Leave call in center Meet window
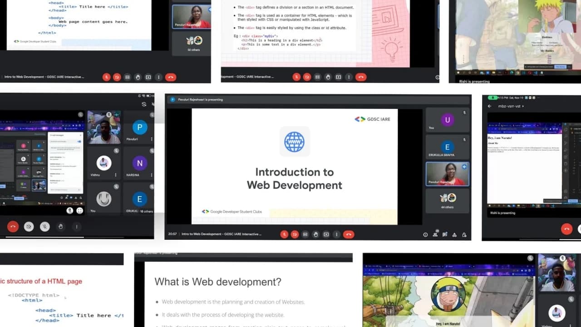This screenshot has height=327, width=581. coord(349,234)
